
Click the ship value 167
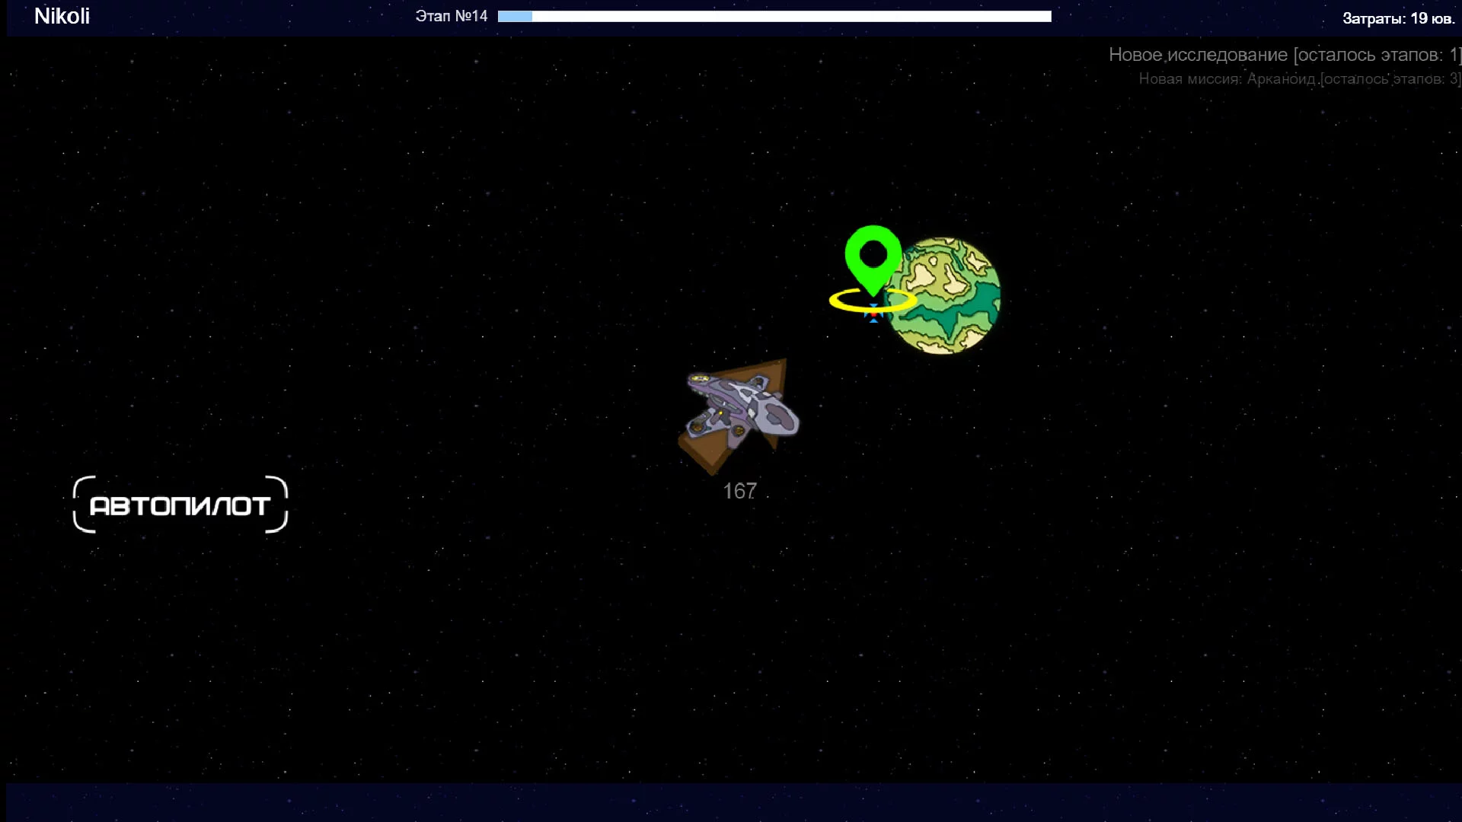coord(739,491)
